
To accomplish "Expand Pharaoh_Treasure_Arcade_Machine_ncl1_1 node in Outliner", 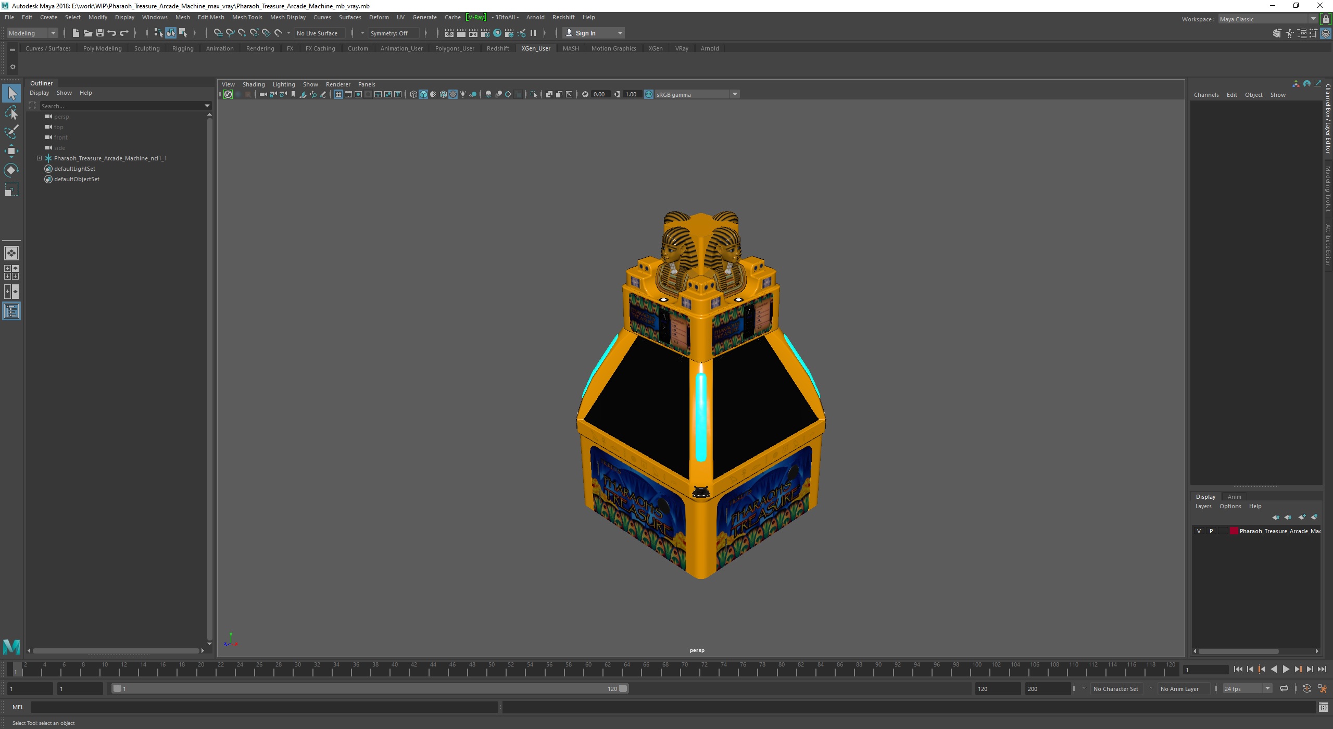I will [39, 158].
